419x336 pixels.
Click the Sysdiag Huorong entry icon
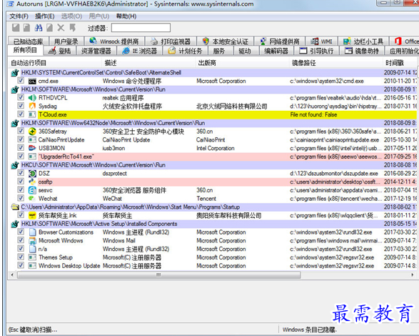pos(32,106)
